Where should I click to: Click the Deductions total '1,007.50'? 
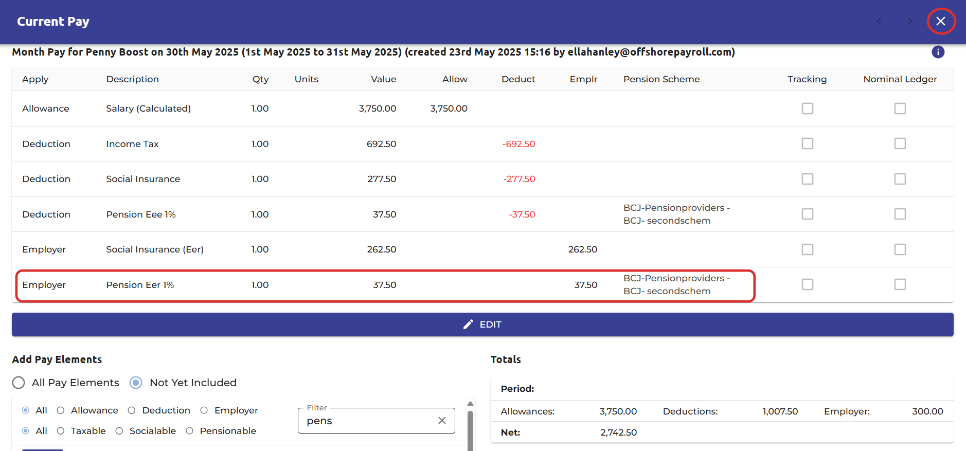(x=780, y=411)
